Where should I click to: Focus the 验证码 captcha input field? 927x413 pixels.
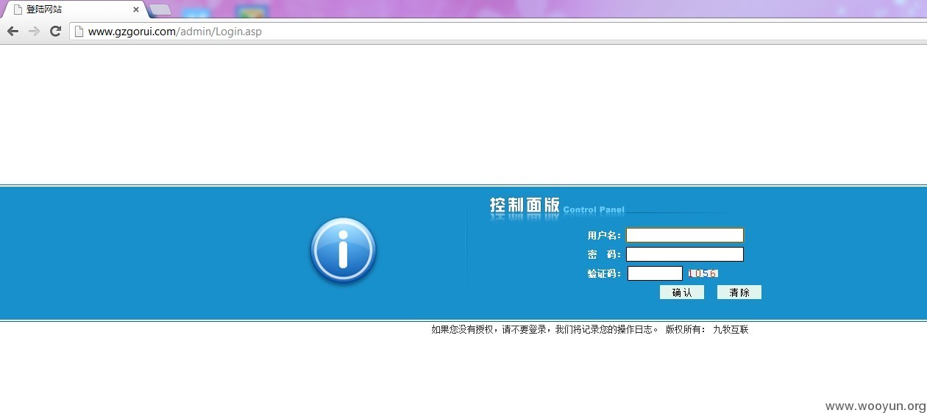click(655, 273)
